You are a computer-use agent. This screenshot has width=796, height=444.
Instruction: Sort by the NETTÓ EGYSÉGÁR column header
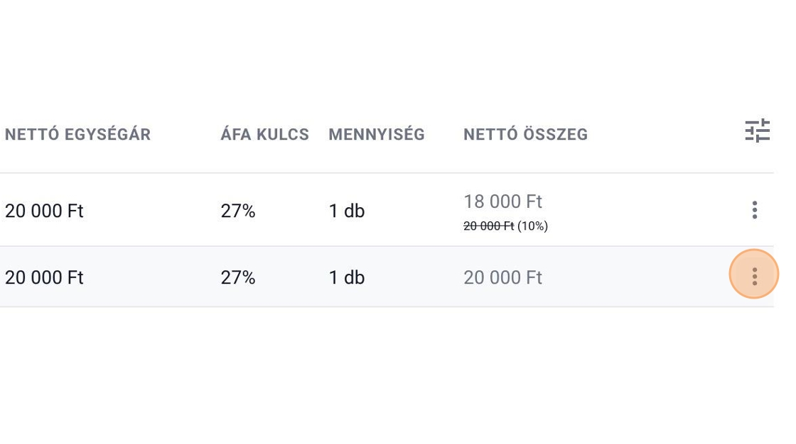click(77, 135)
